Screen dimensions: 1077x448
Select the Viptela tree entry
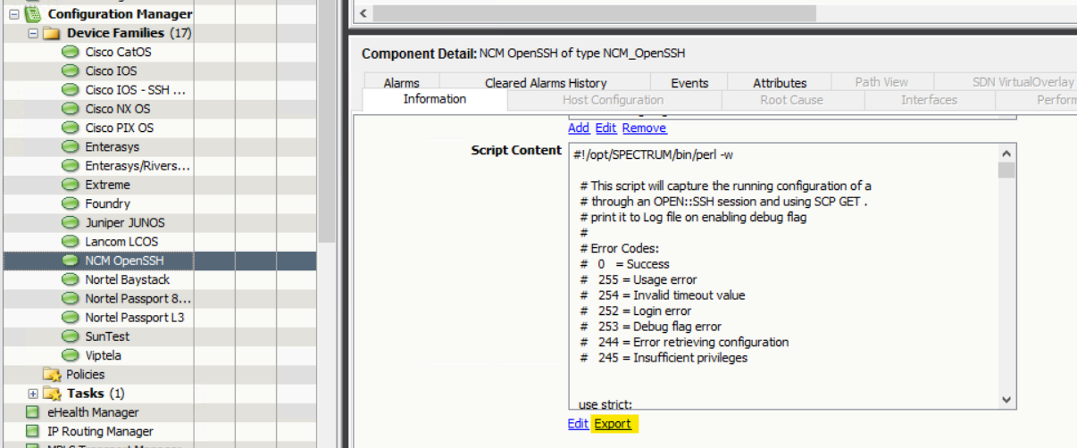pos(103,355)
